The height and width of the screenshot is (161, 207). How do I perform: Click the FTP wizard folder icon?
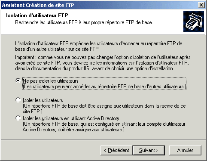[x=194, y=22]
